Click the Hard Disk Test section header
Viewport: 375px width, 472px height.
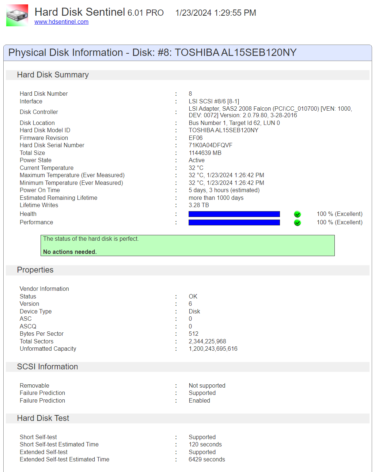(x=187, y=418)
